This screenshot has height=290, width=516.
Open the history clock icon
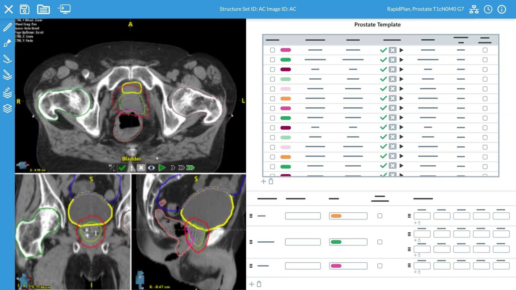pos(488,9)
